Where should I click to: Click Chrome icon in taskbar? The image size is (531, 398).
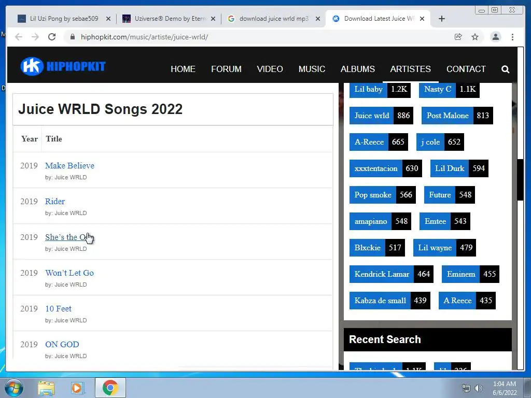click(110, 388)
